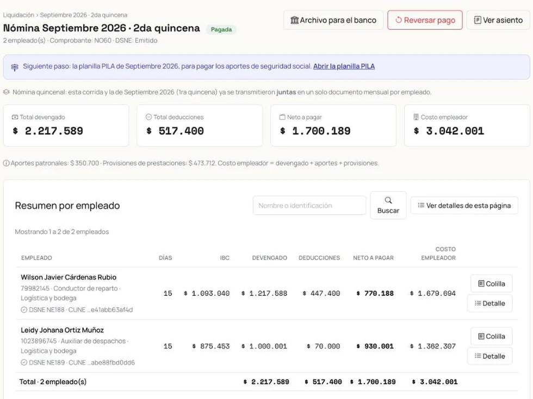This screenshot has height=399, width=533.
Task: Click Wilson's deductions $ 447.400
Action: tap(321, 294)
